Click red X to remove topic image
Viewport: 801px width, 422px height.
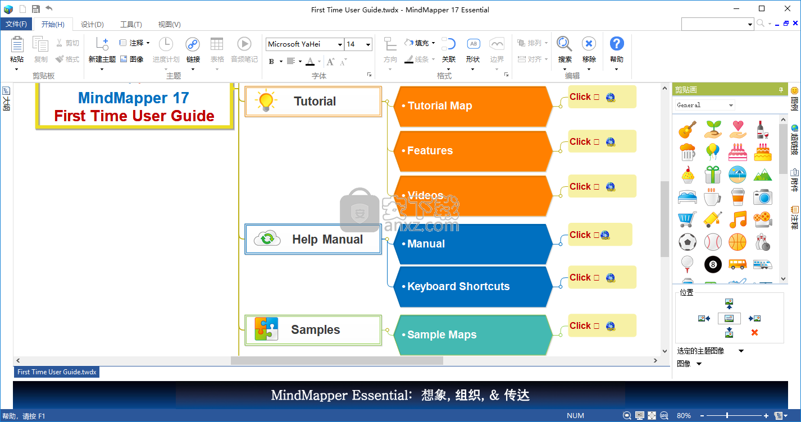[754, 333]
